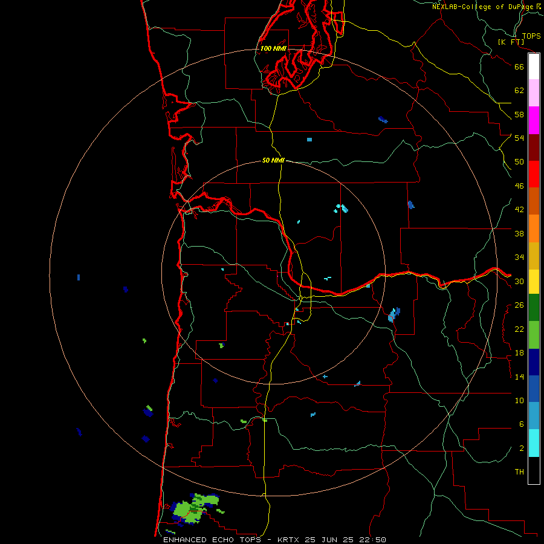Click the cyan 2-6 kft legend swatch

[534, 443]
